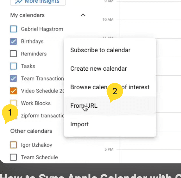Enable the Reminders calendar checkbox
This screenshot has height=178, width=181.
(x=13, y=54)
